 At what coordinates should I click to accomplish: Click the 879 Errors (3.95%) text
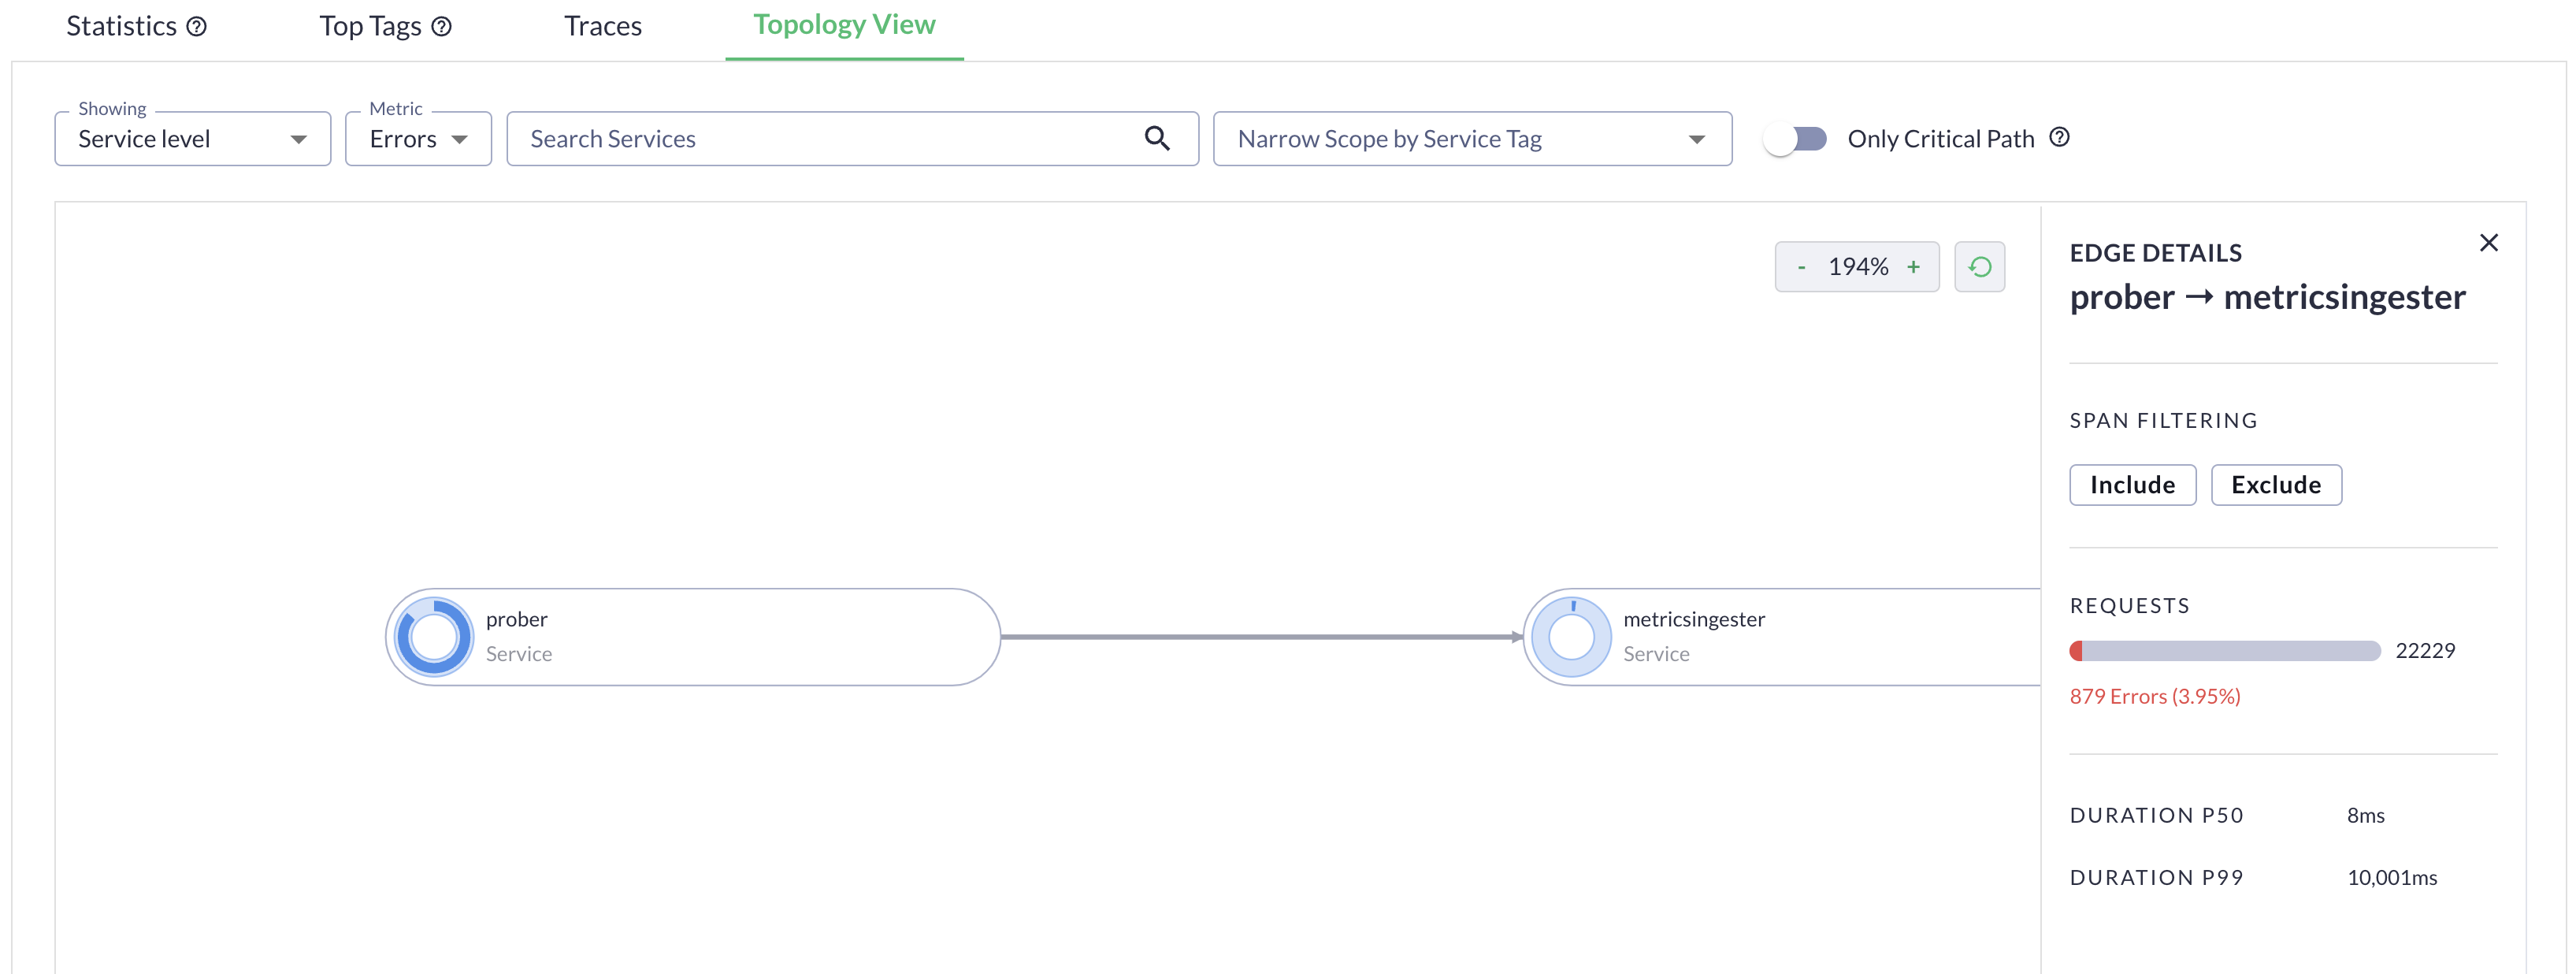click(2155, 697)
